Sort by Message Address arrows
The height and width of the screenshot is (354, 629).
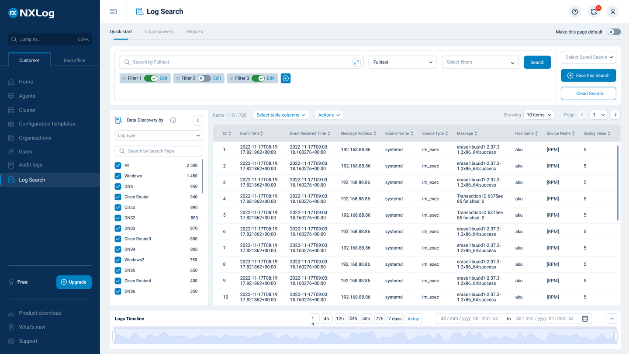pyautogui.click(x=375, y=133)
